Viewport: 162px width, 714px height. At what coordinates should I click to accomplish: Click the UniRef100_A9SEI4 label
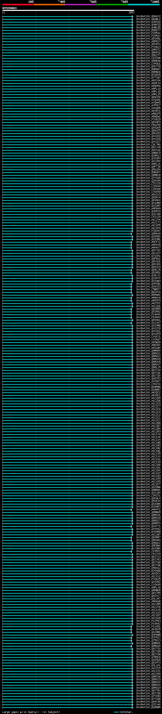point(148,83)
